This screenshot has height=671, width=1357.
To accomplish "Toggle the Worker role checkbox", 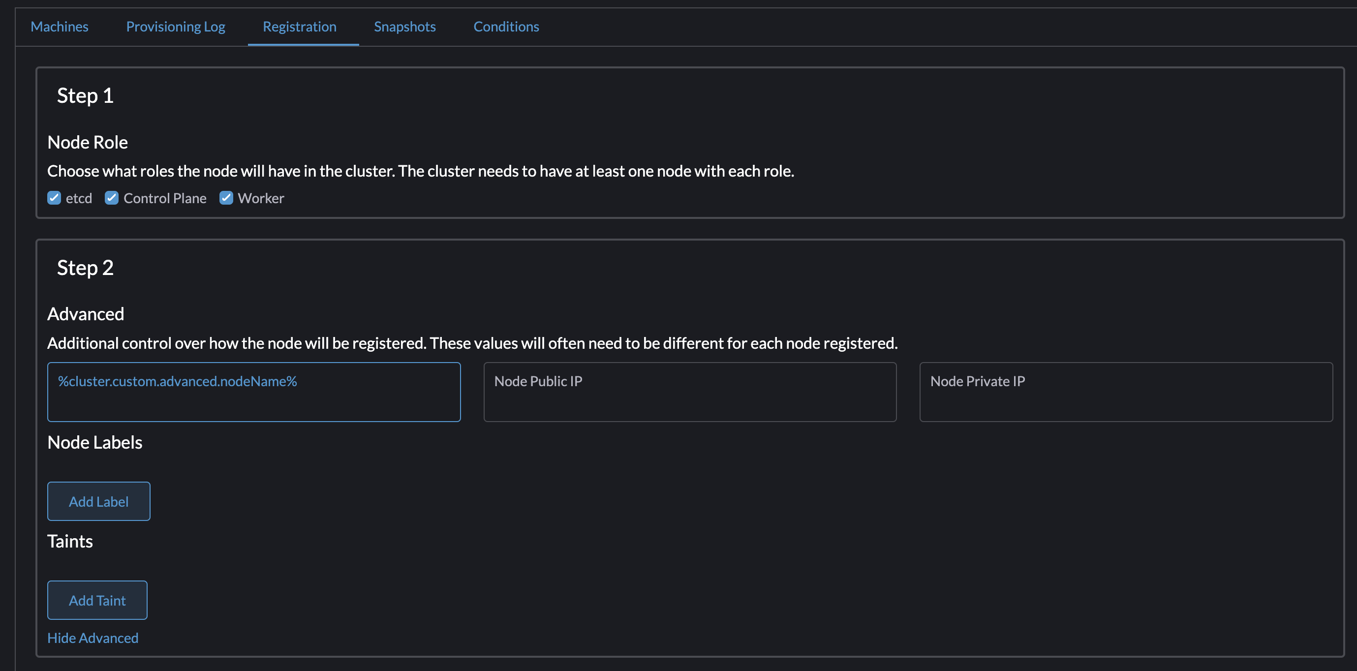I will (226, 198).
